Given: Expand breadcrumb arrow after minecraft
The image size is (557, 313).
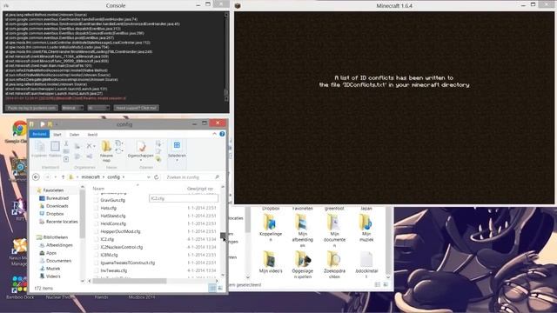Looking at the screenshot, I should 104,176.
